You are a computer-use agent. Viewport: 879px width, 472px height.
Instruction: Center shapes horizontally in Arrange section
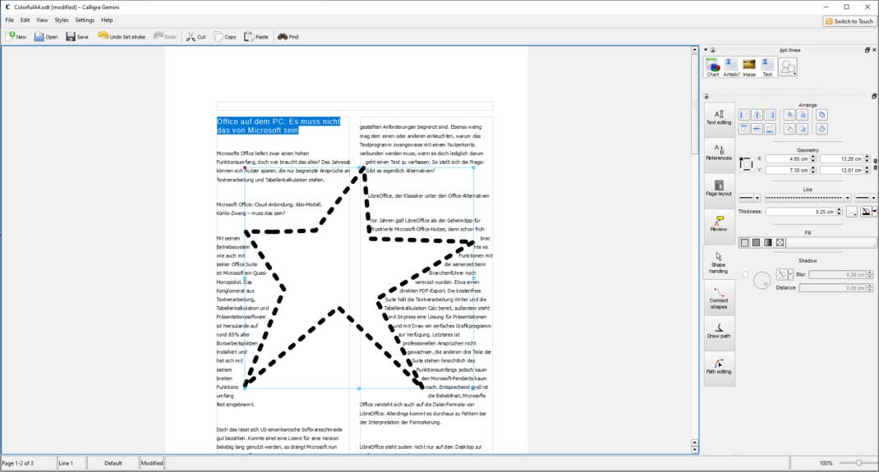(x=757, y=115)
